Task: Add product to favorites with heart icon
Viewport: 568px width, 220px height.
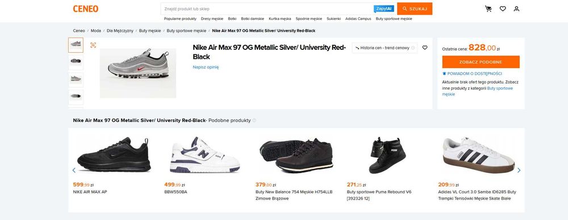Action: (x=425, y=48)
